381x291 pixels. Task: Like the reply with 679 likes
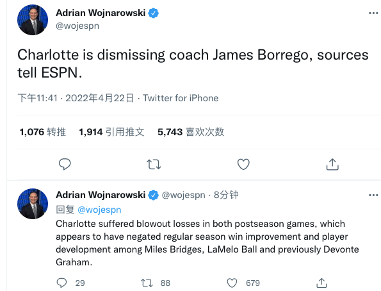[x=232, y=283]
